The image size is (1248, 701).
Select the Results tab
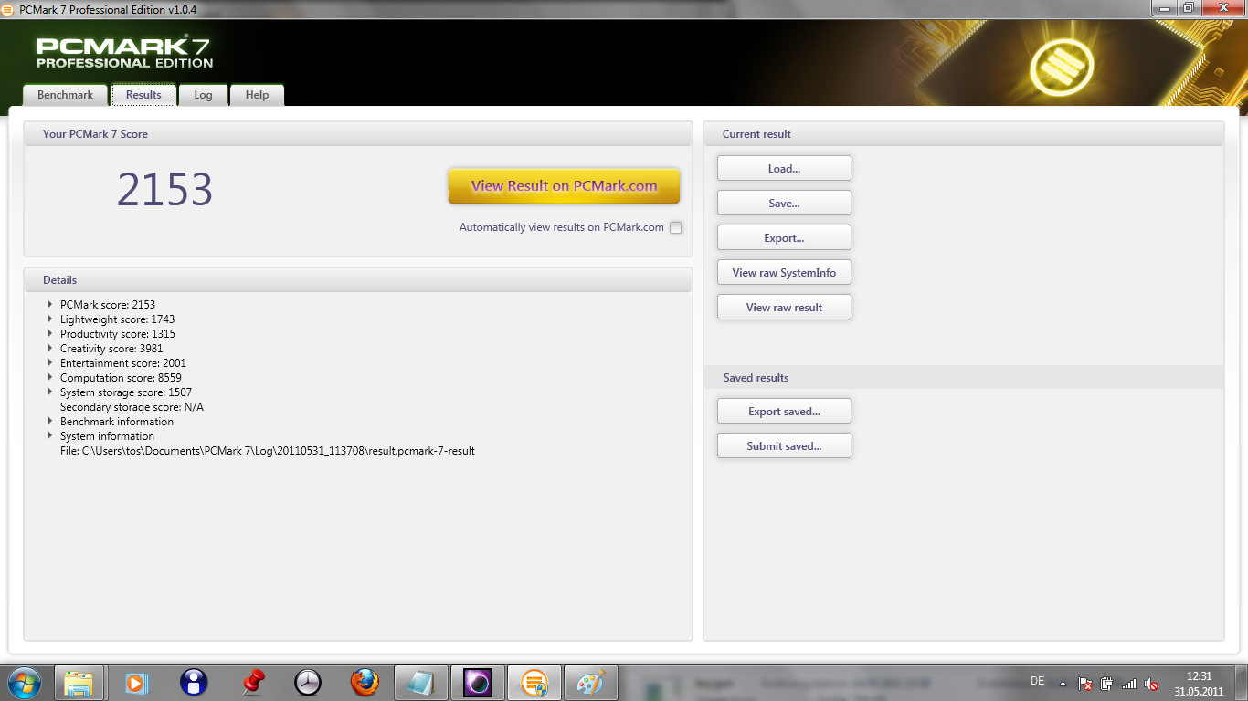[143, 95]
